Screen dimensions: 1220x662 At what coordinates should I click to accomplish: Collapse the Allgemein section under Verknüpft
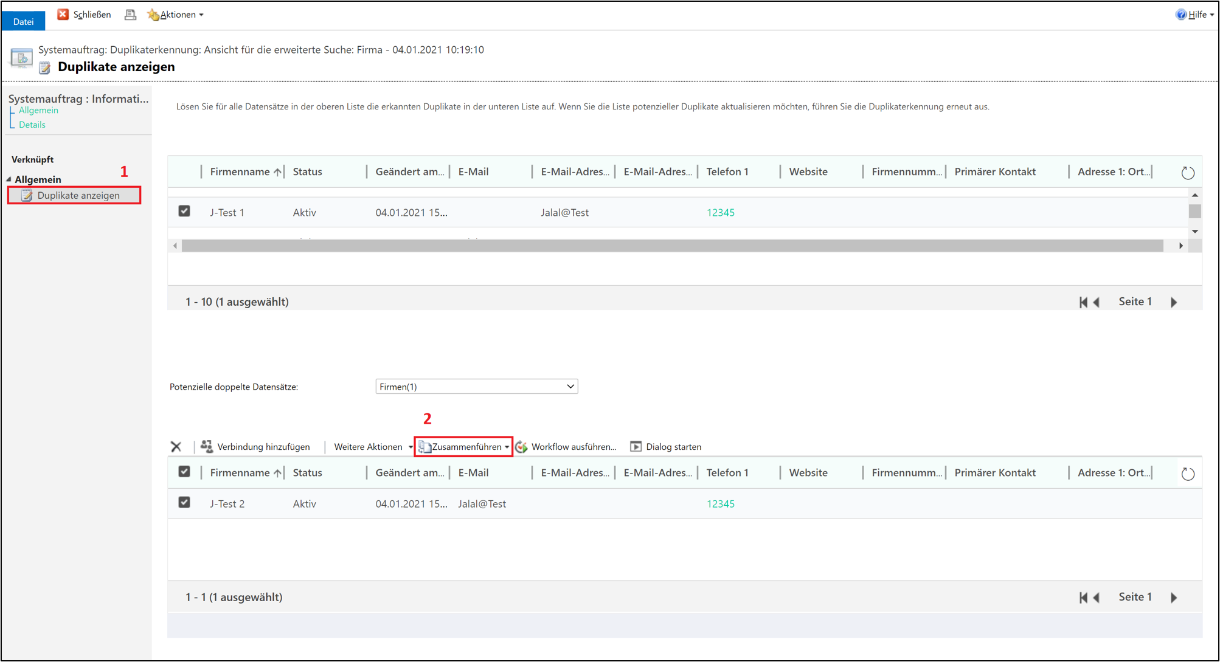pyautogui.click(x=9, y=179)
